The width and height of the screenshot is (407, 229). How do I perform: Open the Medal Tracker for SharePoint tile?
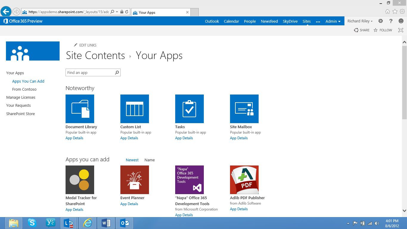(80, 180)
